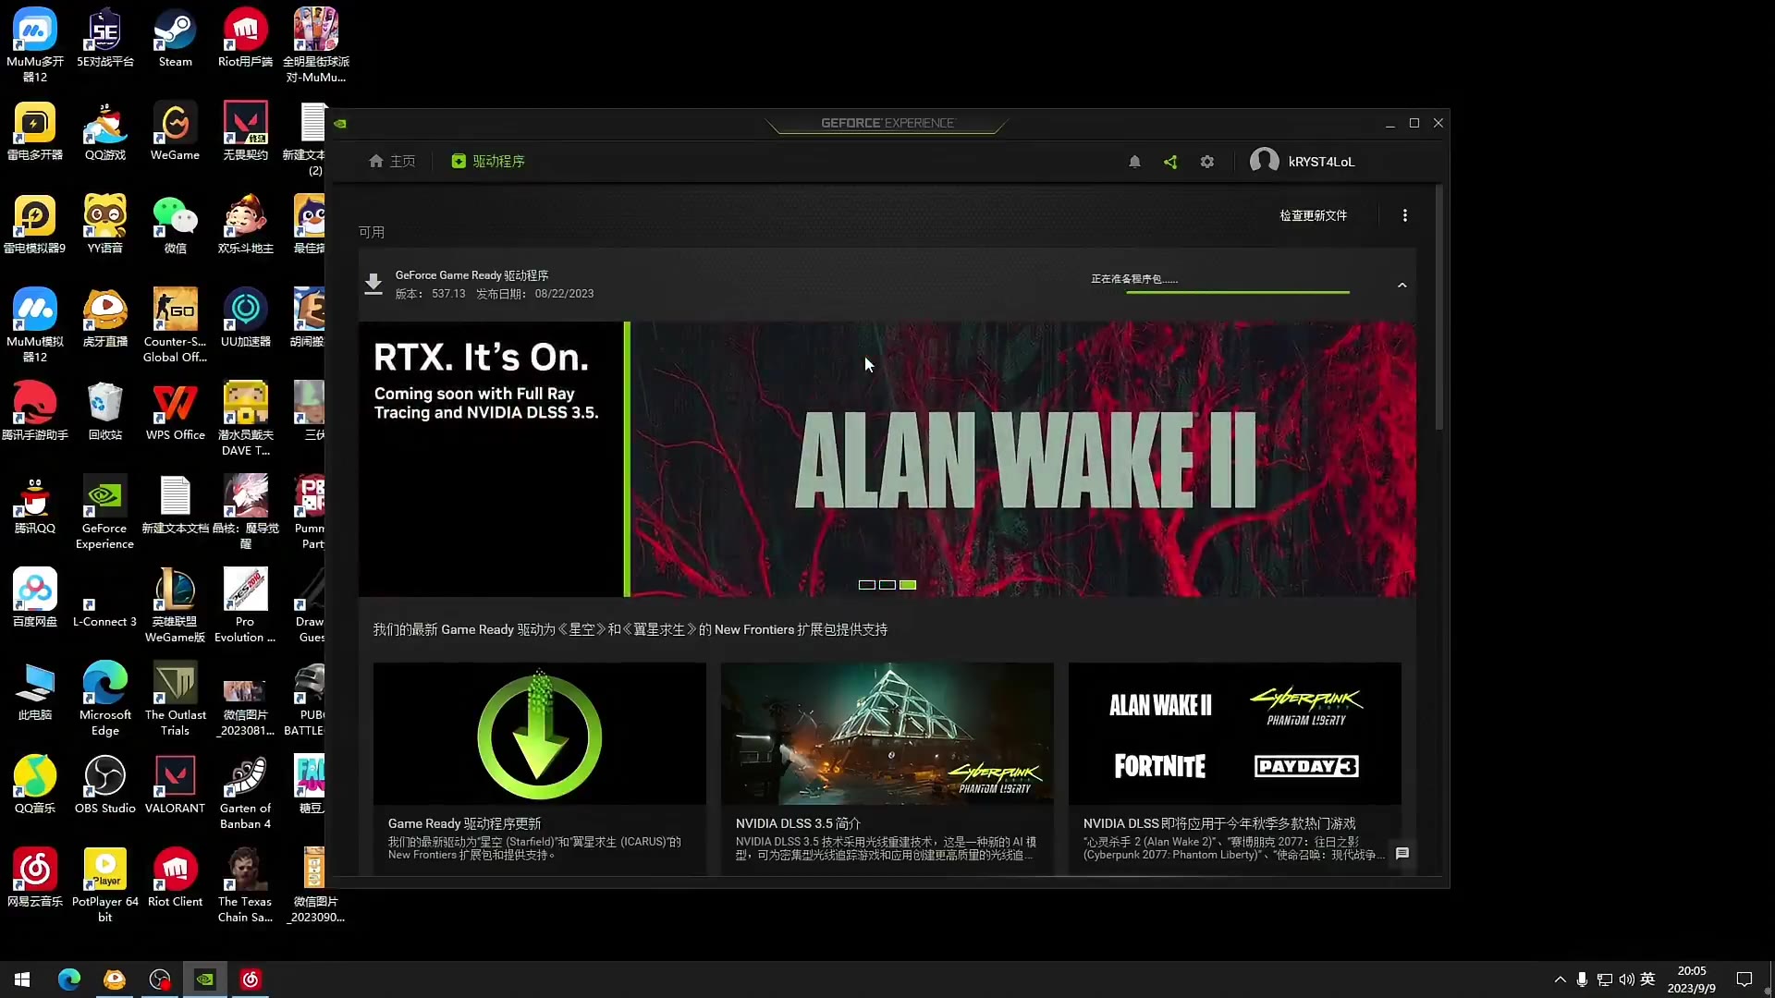This screenshot has height=998, width=1775.
Task: Expand the system tray hidden icons arrow
Action: (1560, 980)
